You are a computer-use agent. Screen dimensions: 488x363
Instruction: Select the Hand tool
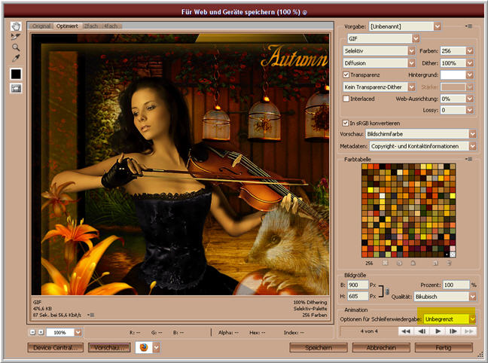pos(16,26)
